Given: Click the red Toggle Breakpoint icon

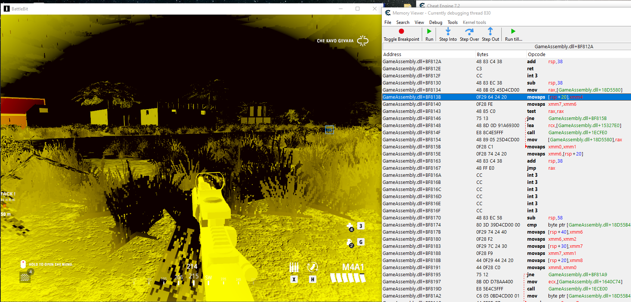Looking at the screenshot, I should (x=401, y=31).
